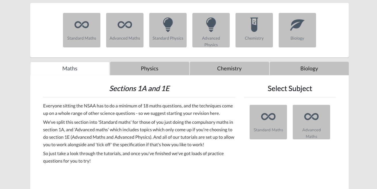The height and width of the screenshot is (189, 377).
Task: Click Standard Maths label in Select Subject panel
Action: 268,130
